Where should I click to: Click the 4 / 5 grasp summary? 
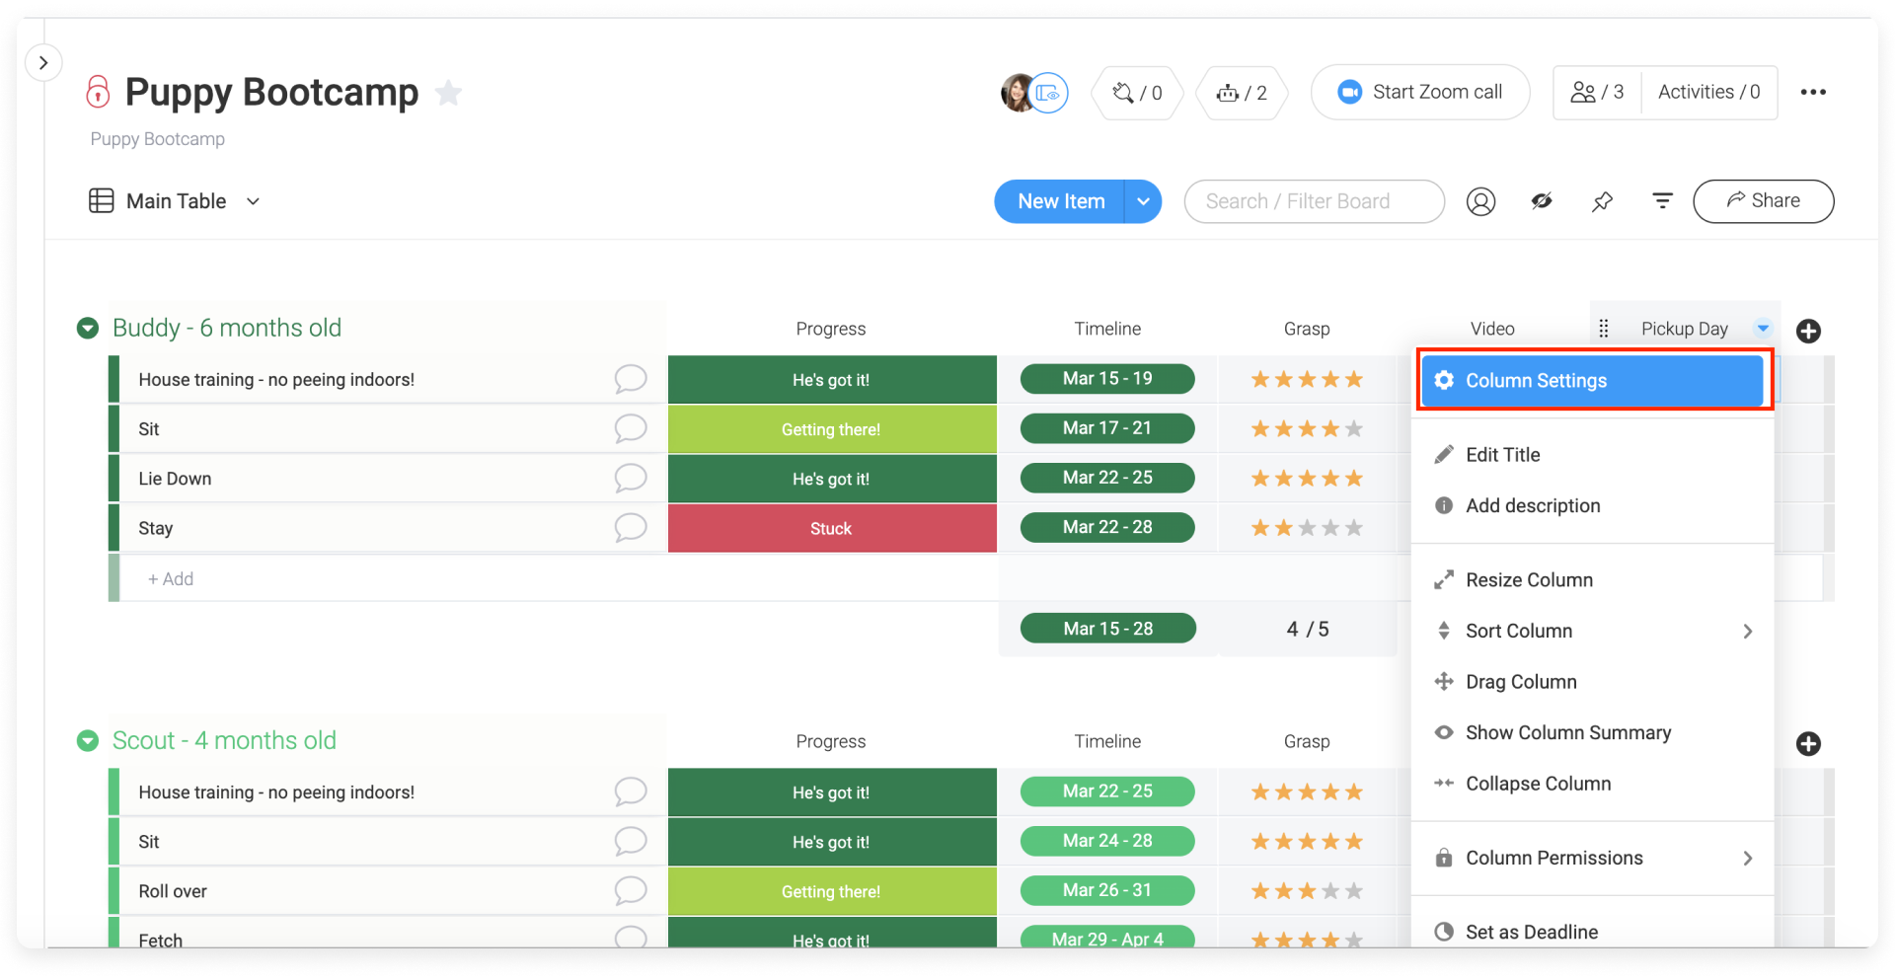[1308, 630]
